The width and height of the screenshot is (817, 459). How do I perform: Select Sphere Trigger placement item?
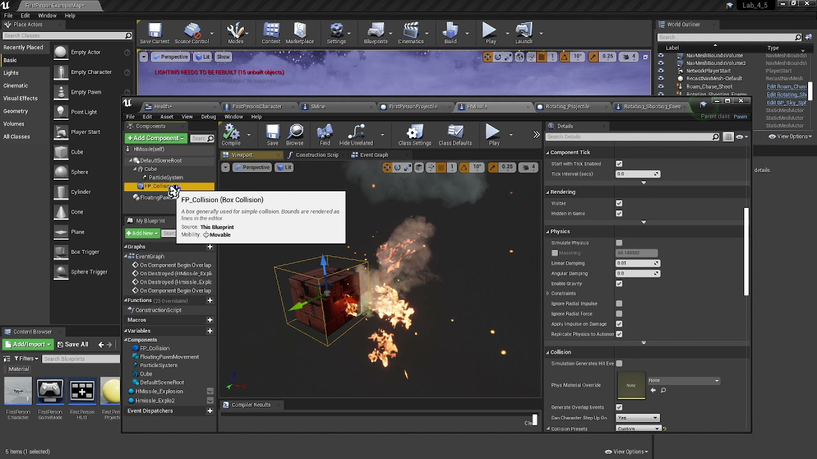[89, 272]
